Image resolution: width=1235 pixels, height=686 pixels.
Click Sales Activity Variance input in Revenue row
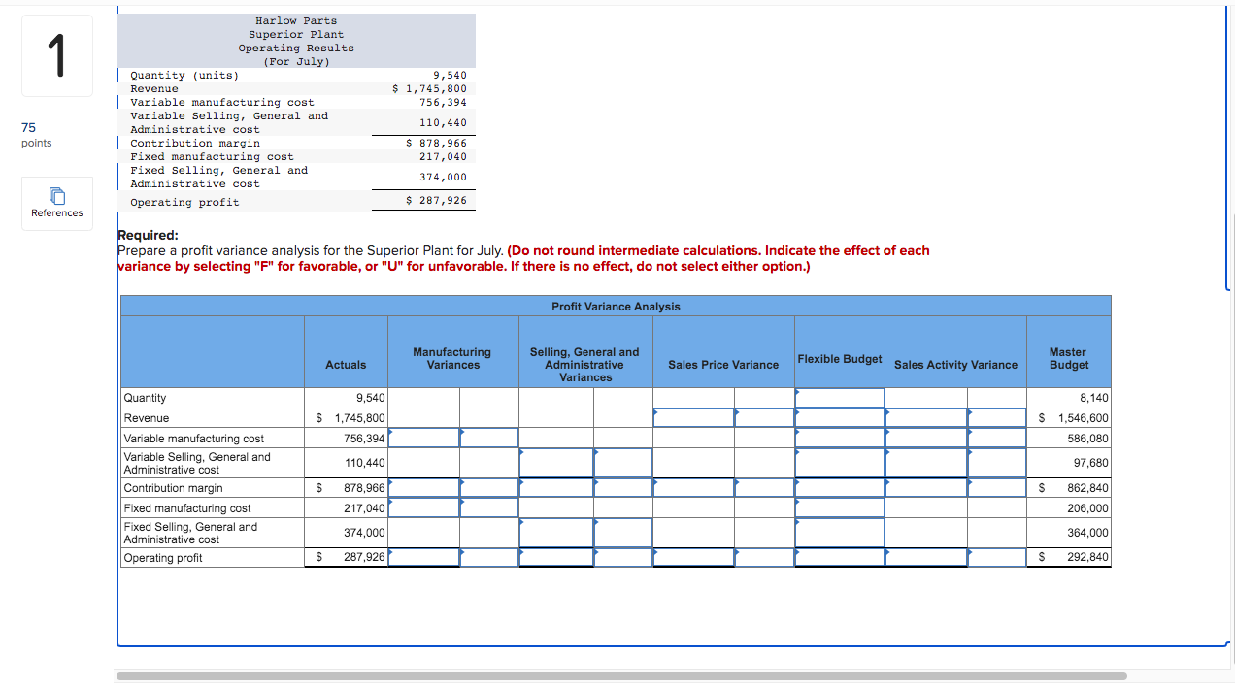coord(925,417)
